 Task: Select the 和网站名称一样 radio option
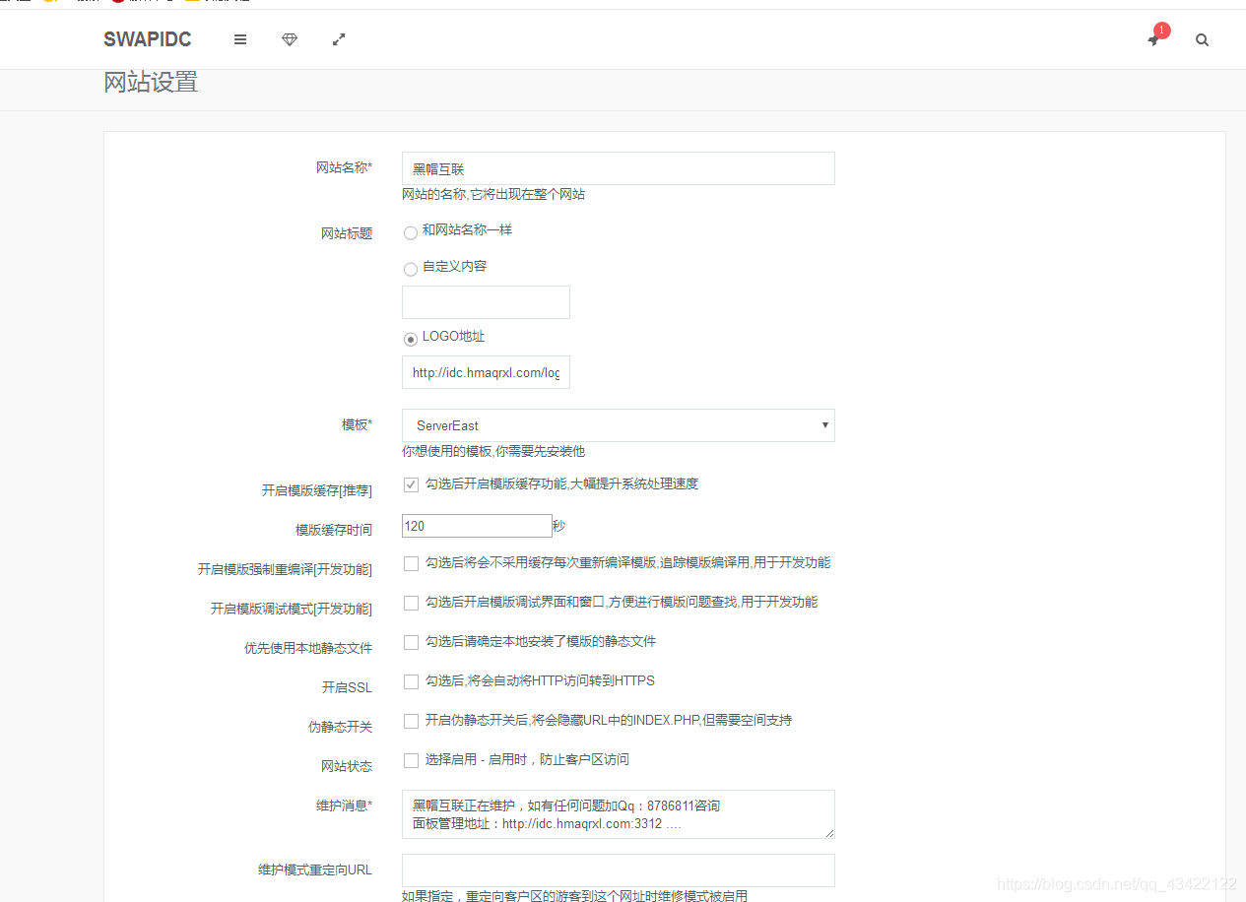[411, 232]
